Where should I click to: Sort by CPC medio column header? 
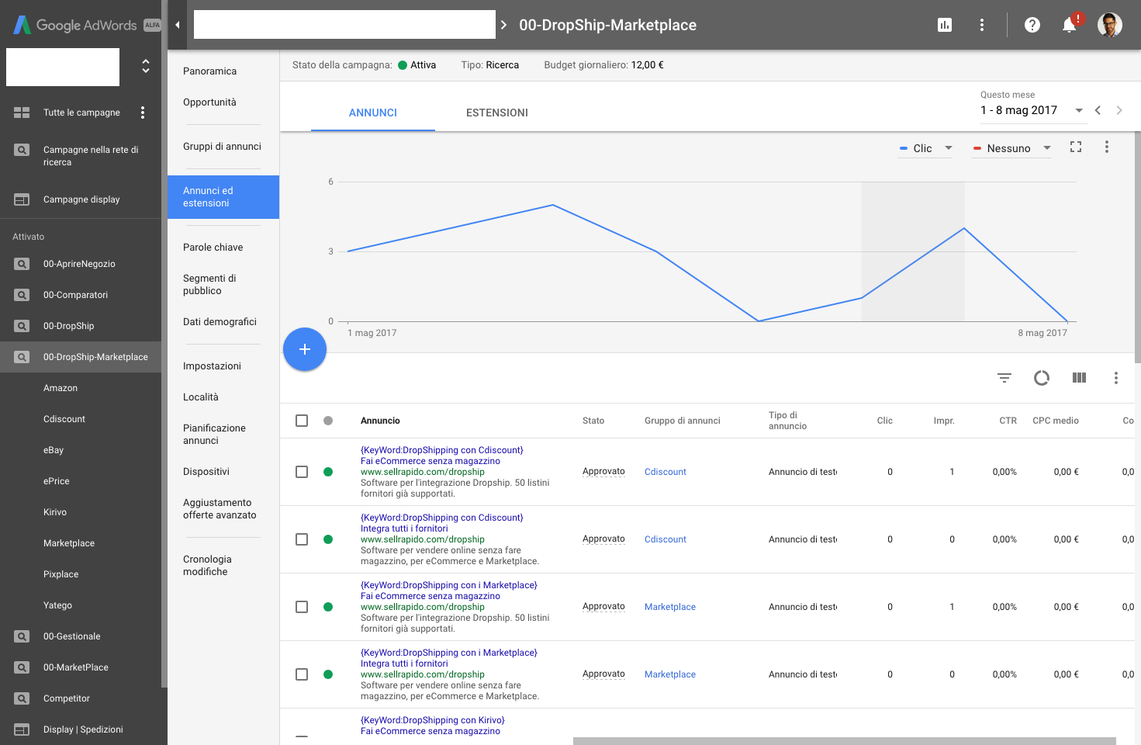(x=1056, y=421)
